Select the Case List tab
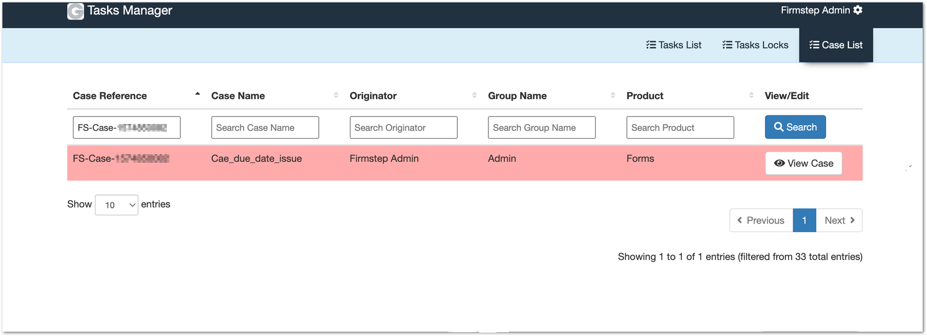Viewport: 927px width, 336px height. 836,45
